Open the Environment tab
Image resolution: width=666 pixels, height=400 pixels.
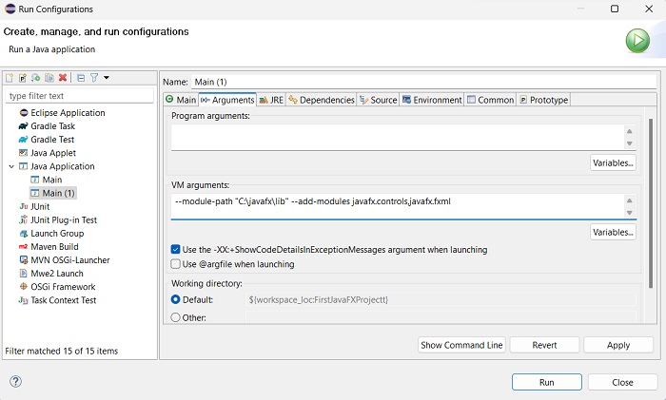[431, 100]
